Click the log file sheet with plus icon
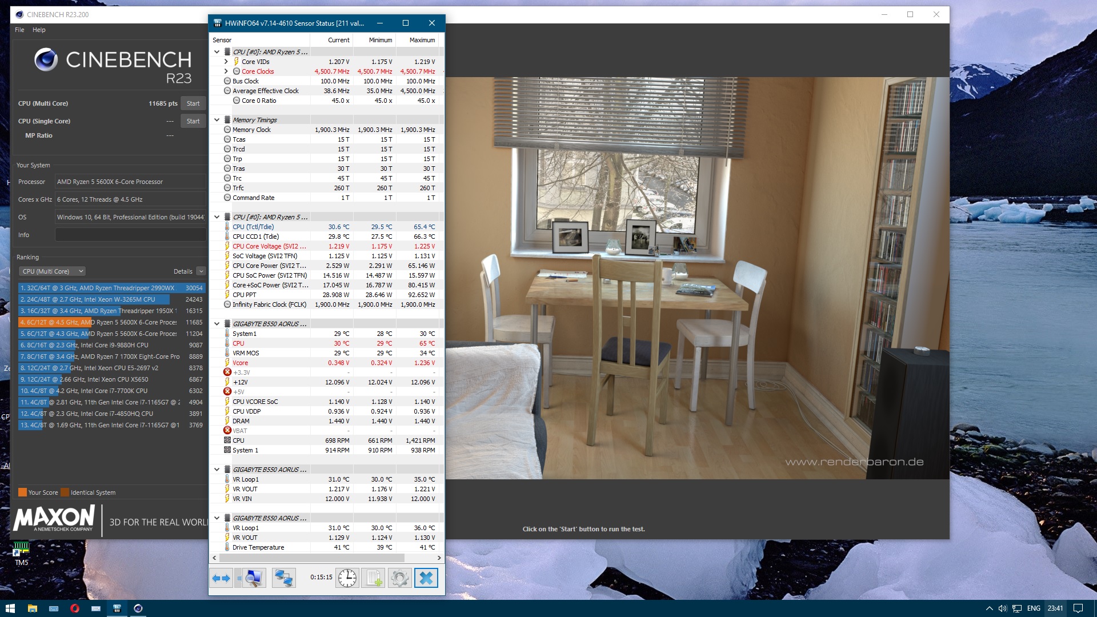Image resolution: width=1097 pixels, height=617 pixels. 374,578
